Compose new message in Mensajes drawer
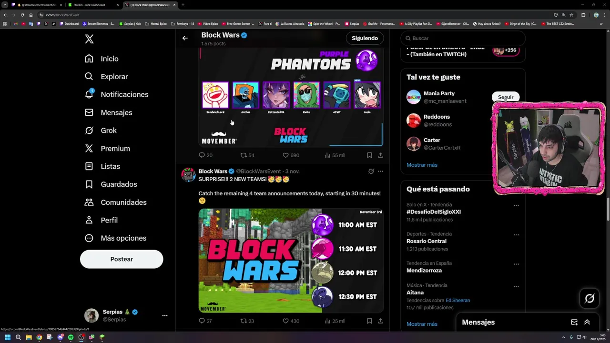Viewport: 610px width, 343px height. (x=574, y=323)
